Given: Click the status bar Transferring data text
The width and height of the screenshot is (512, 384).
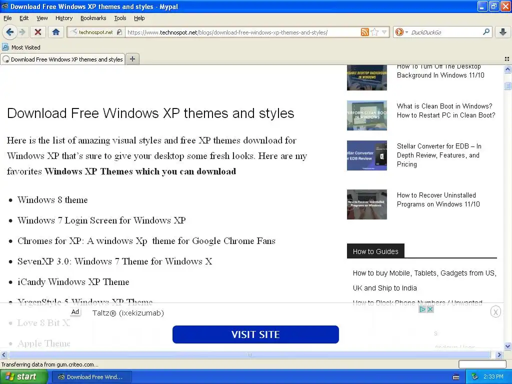Looking at the screenshot, I should [49, 364].
